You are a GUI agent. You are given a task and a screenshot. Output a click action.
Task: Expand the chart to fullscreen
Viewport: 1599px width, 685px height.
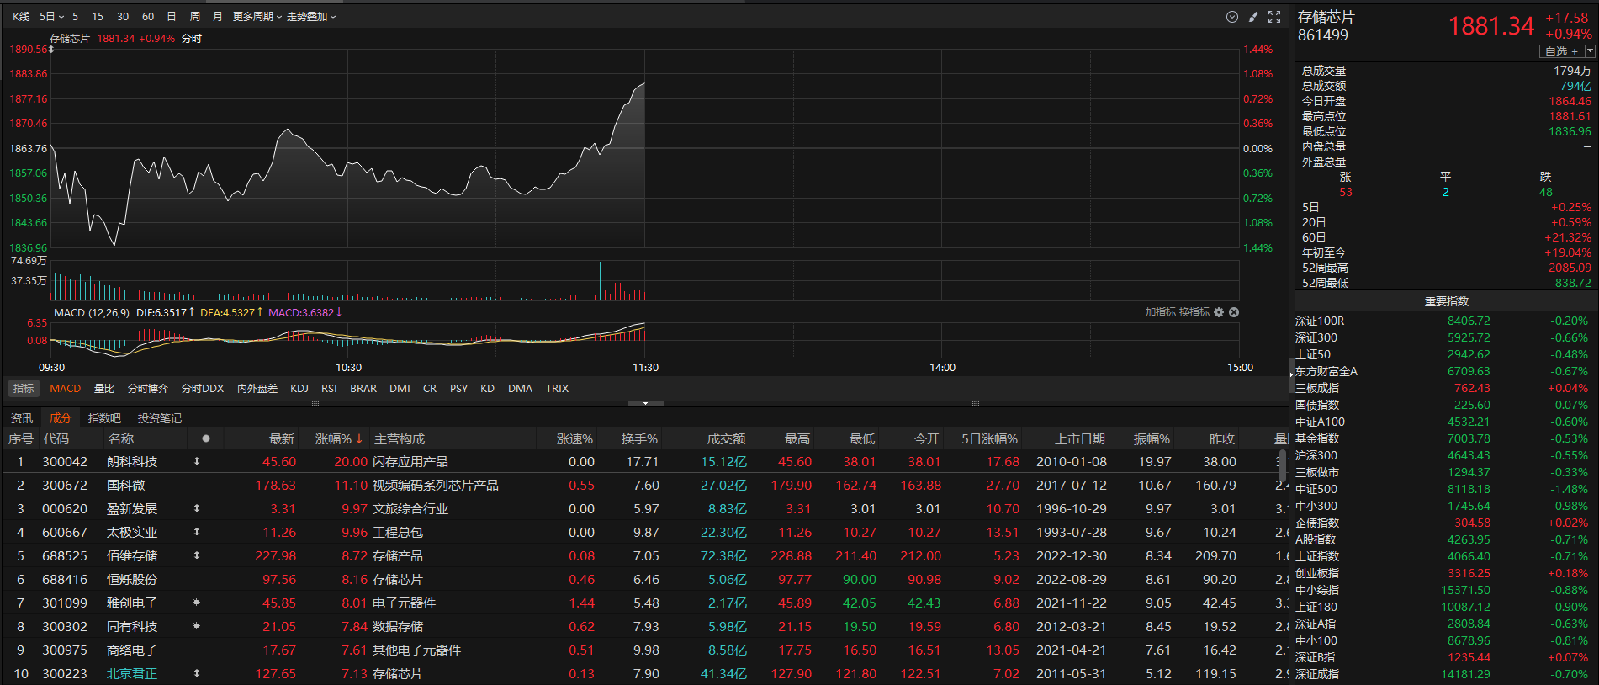1274,17
